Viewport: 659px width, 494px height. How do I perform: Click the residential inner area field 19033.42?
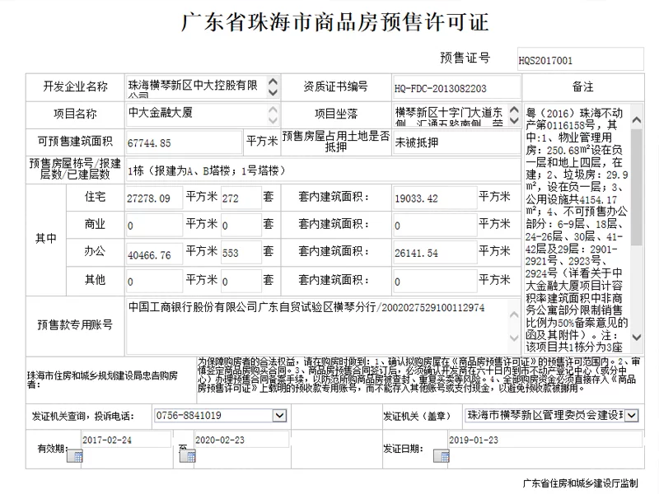pyautogui.click(x=436, y=198)
